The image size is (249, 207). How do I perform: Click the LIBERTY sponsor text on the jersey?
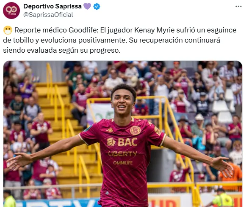pos(122,153)
